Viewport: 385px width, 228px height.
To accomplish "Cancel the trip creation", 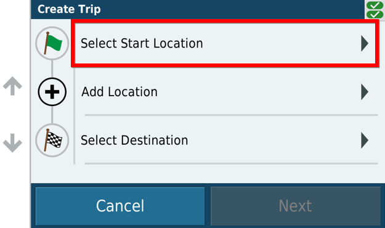I will [120, 206].
